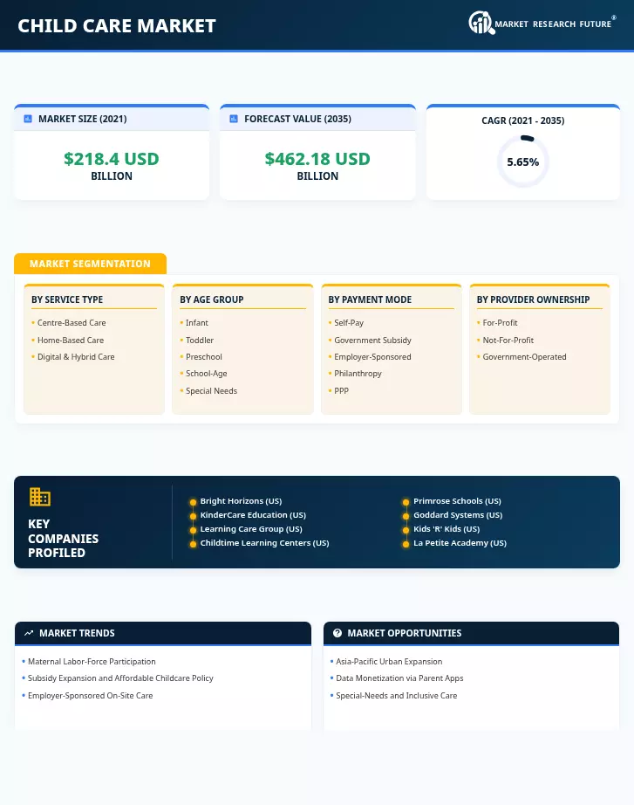Click Bright Horizons (US) company name
Image resolution: width=634 pixels, height=805 pixels.
click(x=241, y=501)
